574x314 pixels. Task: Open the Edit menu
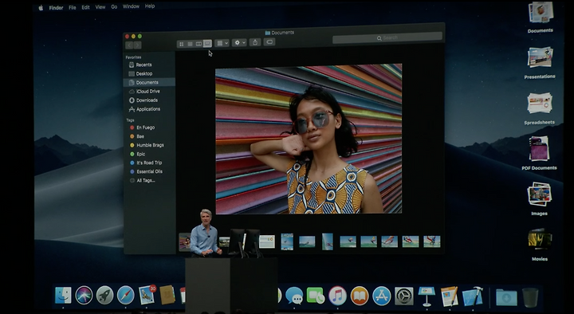(85, 7)
